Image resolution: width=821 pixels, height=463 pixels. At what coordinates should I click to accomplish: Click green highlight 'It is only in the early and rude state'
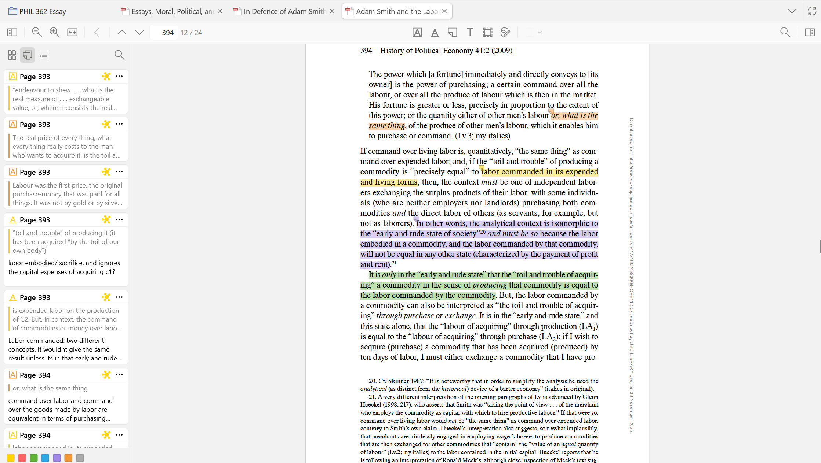click(x=479, y=285)
